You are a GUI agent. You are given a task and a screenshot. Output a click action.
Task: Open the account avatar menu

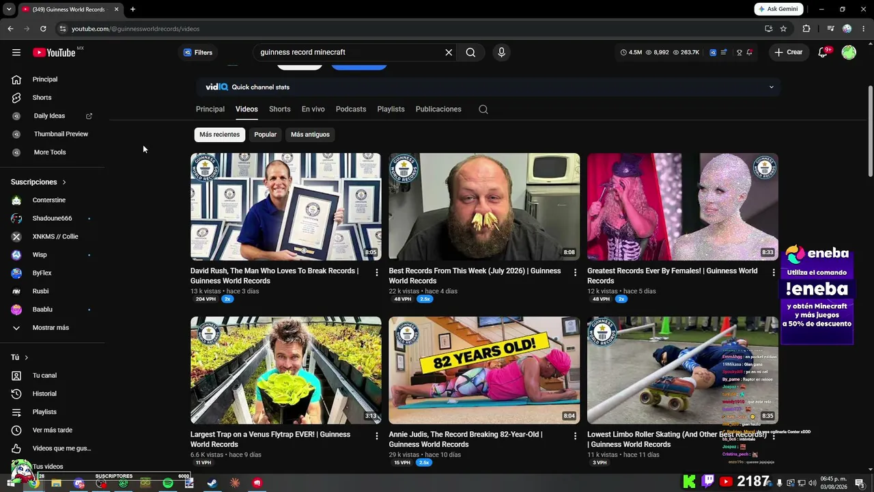coord(849,53)
